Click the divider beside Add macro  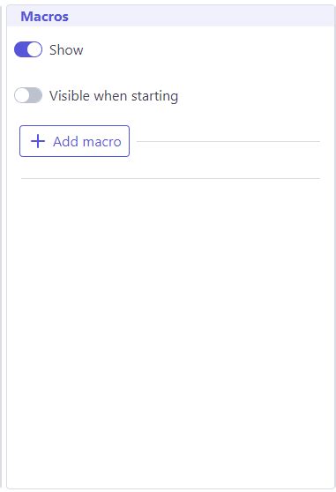[x=228, y=141]
